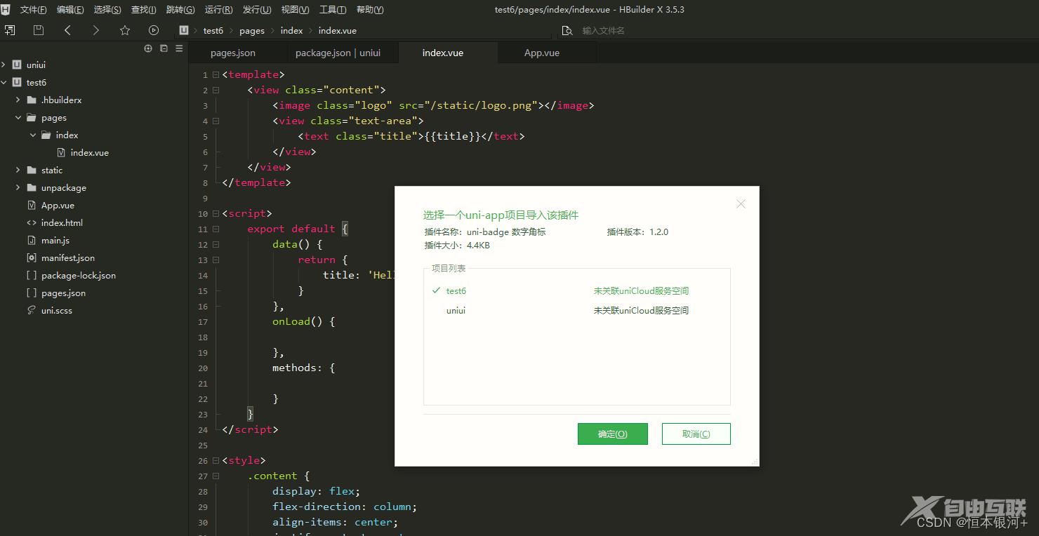Fold the data() block at line 12

coord(216,244)
